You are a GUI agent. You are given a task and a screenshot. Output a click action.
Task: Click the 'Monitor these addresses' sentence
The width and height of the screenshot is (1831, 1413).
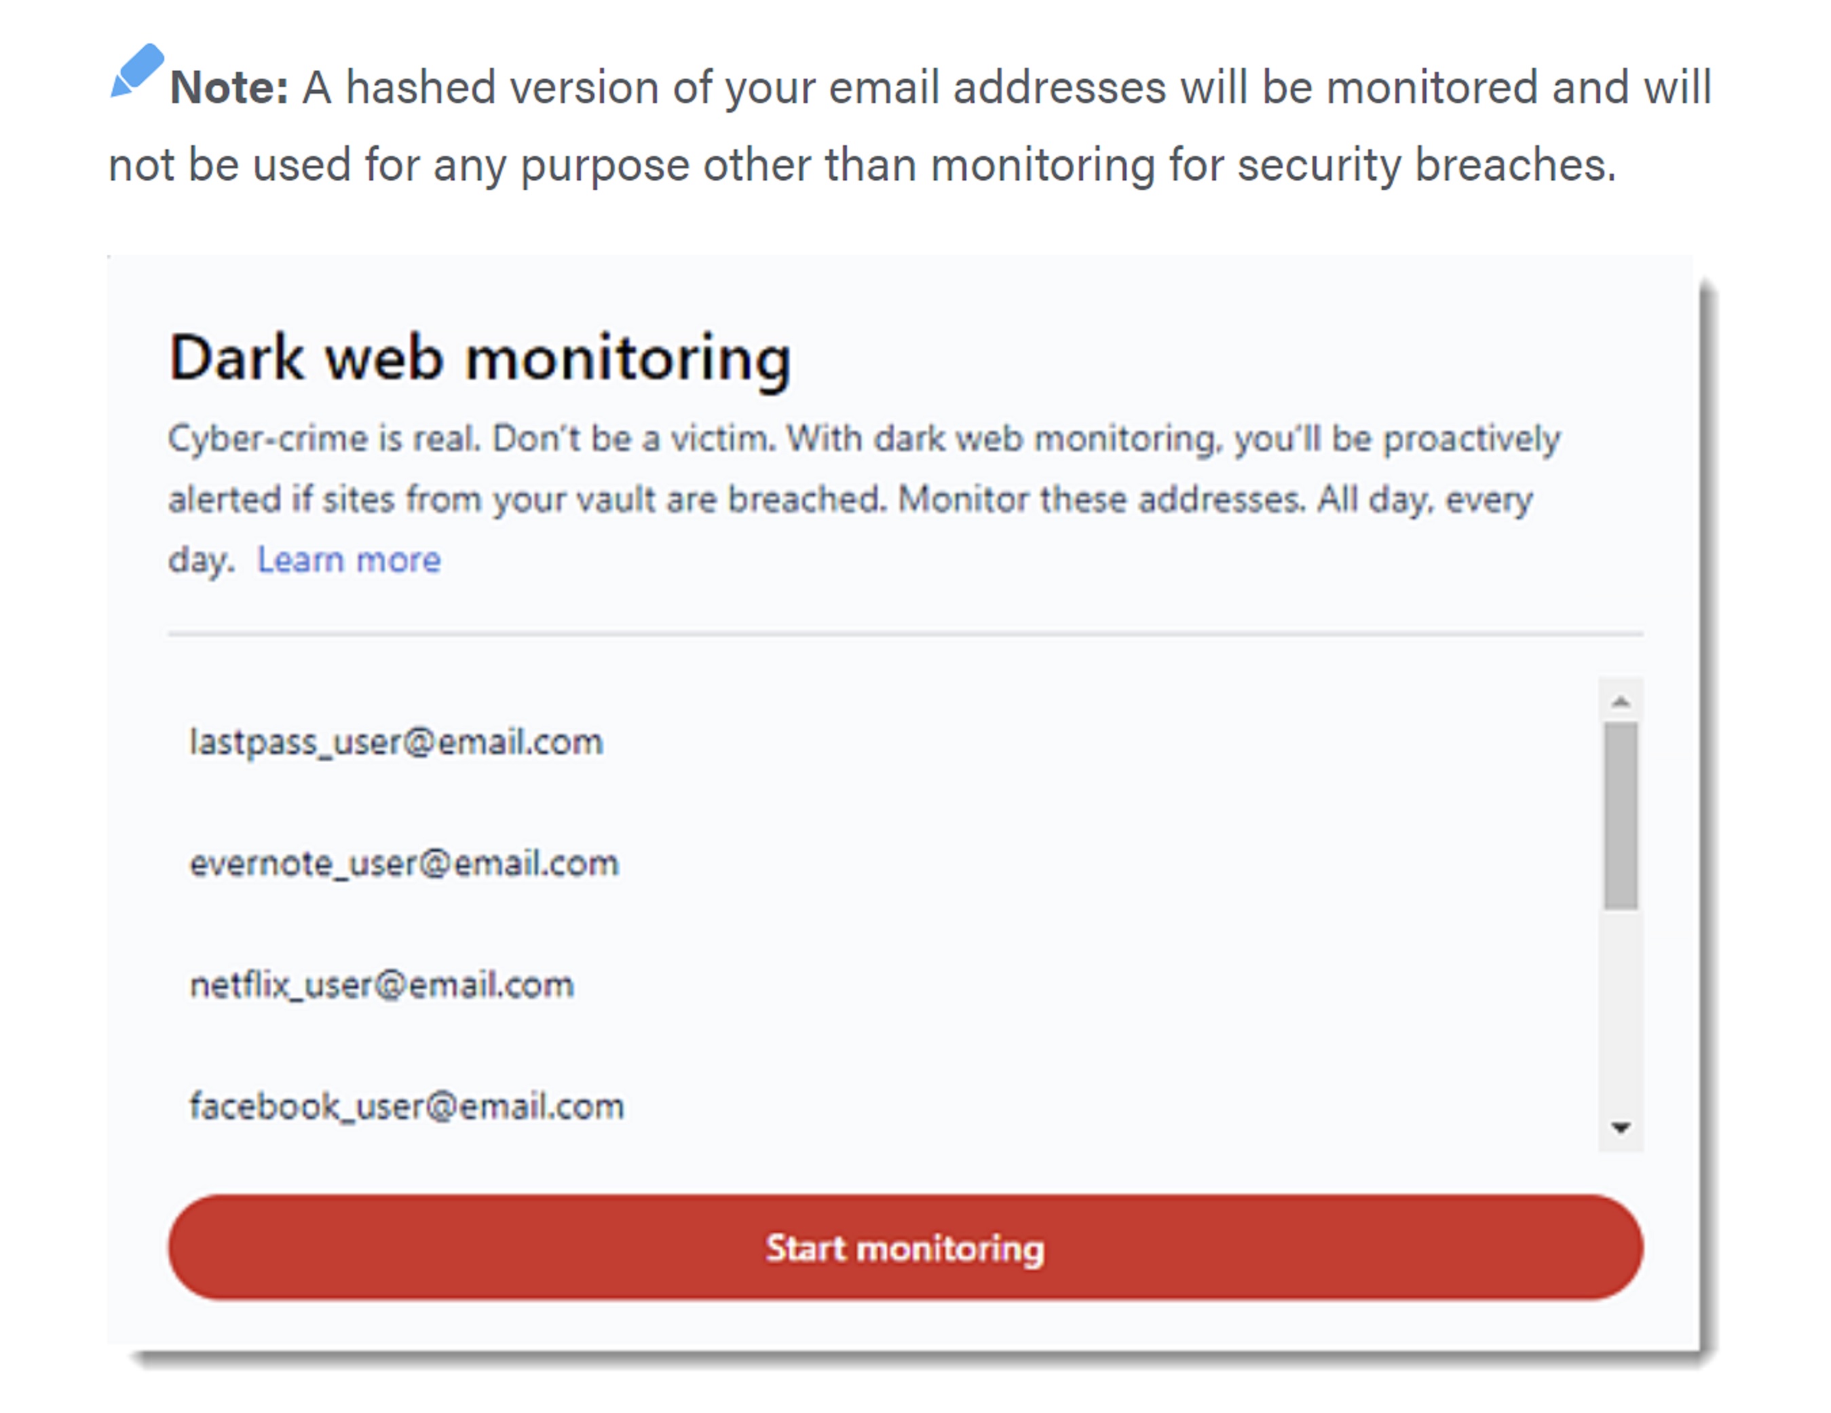pos(1101,499)
